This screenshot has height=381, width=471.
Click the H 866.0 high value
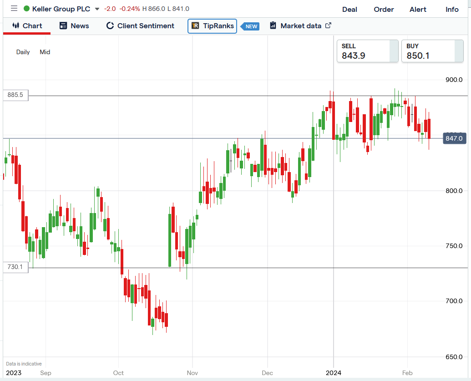point(153,9)
